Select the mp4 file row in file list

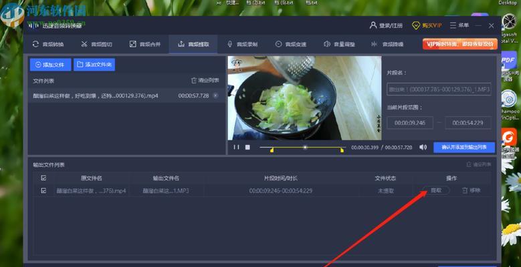[x=126, y=95]
